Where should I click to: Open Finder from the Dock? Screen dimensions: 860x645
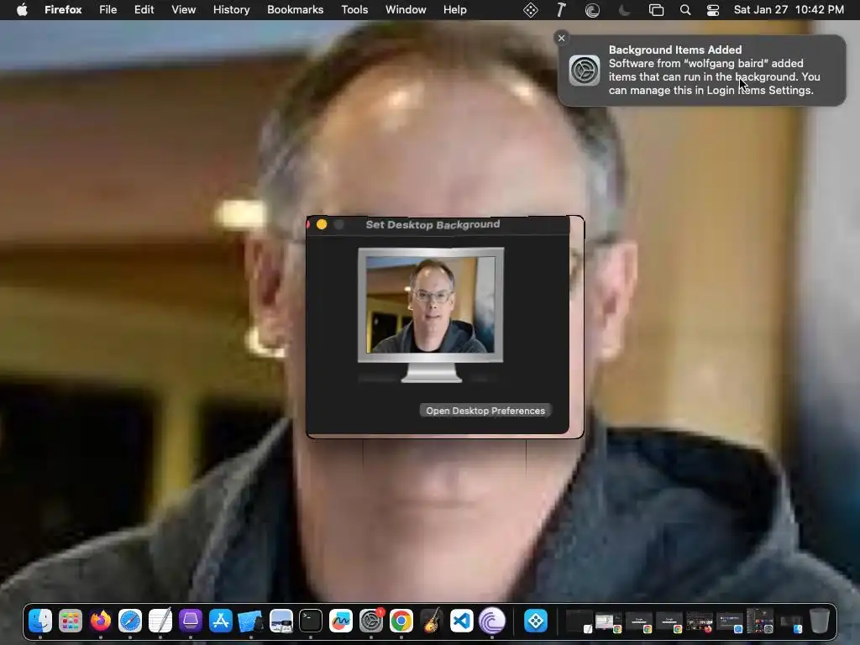pos(40,621)
